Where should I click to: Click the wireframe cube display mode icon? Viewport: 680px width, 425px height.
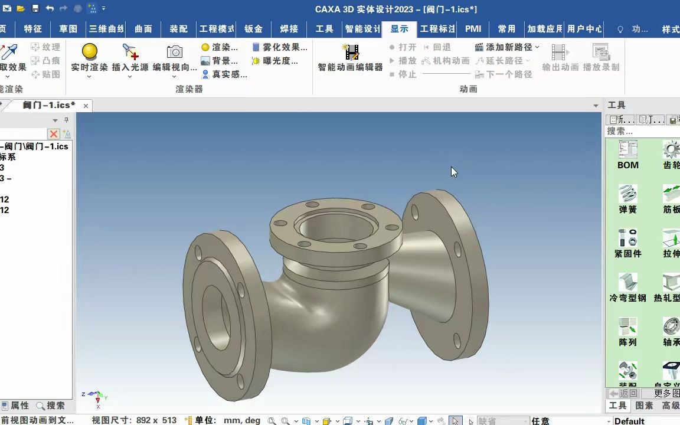point(347,420)
